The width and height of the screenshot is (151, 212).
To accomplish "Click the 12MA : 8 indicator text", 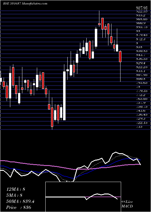I will [x=16, y=189].
